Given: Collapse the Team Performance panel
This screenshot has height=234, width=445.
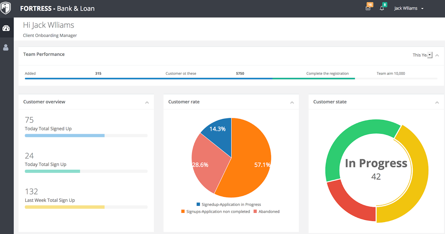Looking at the screenshot, I should [x=437, y=55].
